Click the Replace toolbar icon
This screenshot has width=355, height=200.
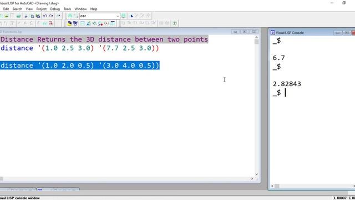(x=76, y=16)
